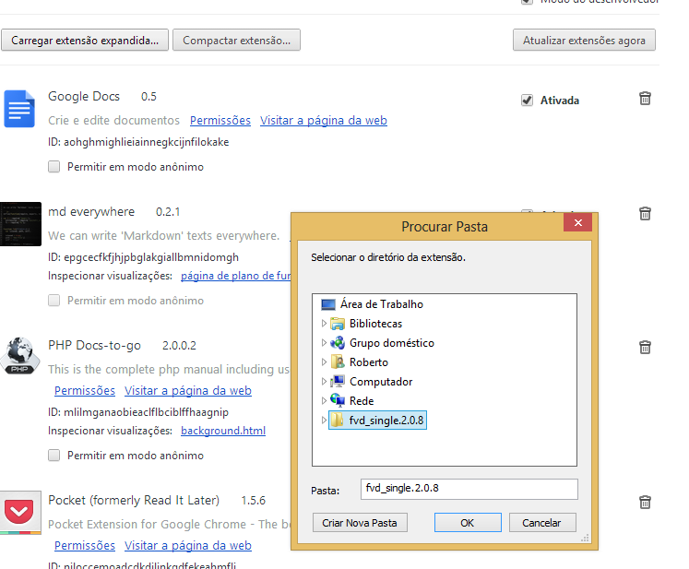Click Carregar extensão expandida button
Screen dimensions: 689x569
pyautogui.click(x=85, y=40)
